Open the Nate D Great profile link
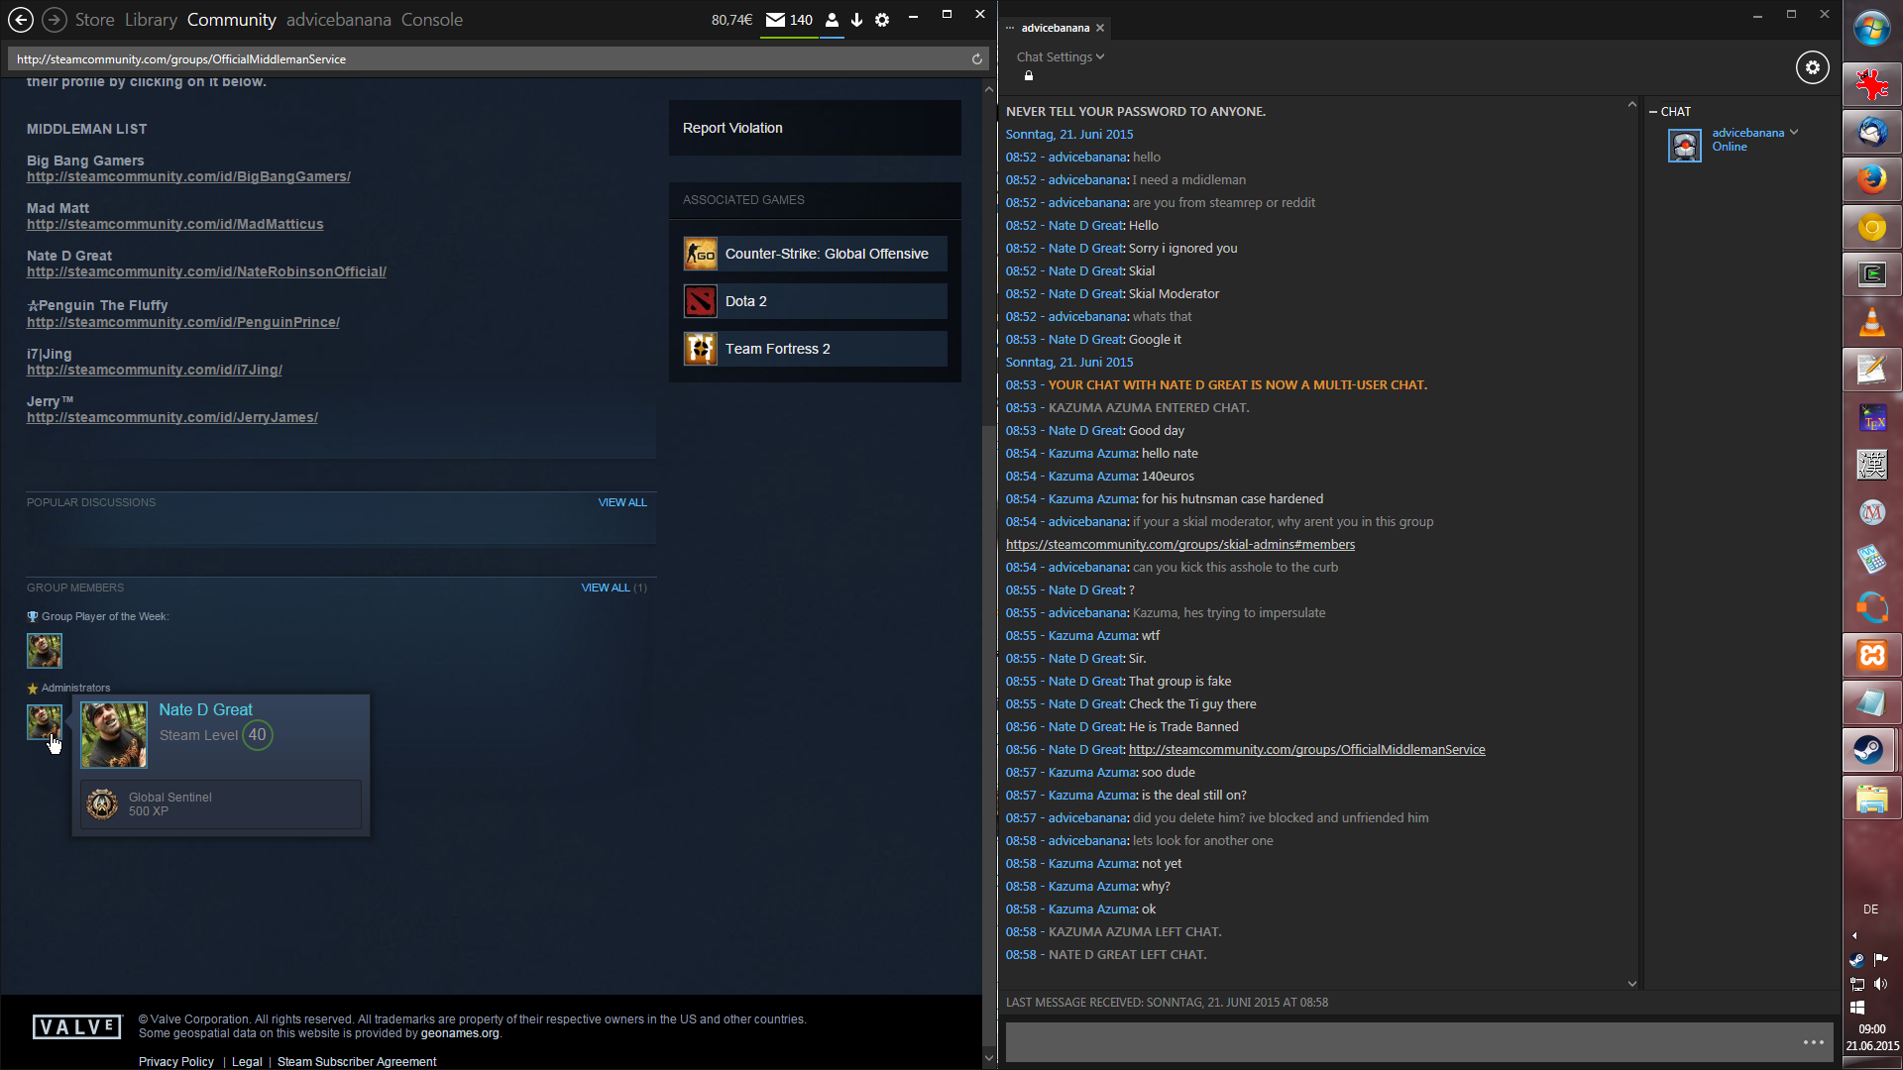This screenshot has height=1070, width=1903. [x=206, y=271]
